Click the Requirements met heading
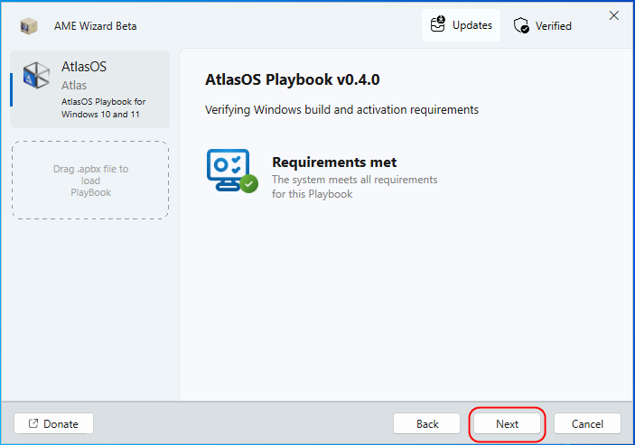 (334, 162)
